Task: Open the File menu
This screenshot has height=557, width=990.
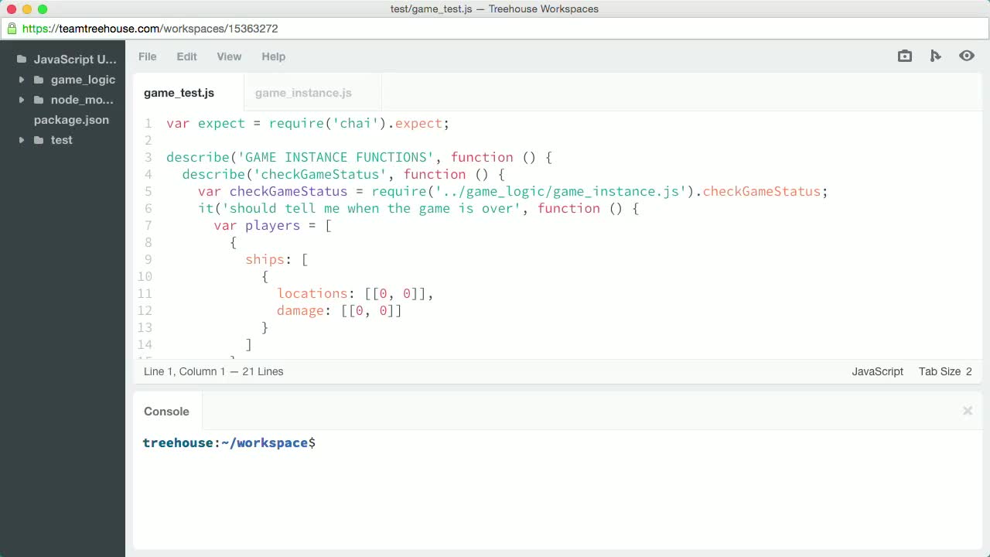Action: (147, 56)
